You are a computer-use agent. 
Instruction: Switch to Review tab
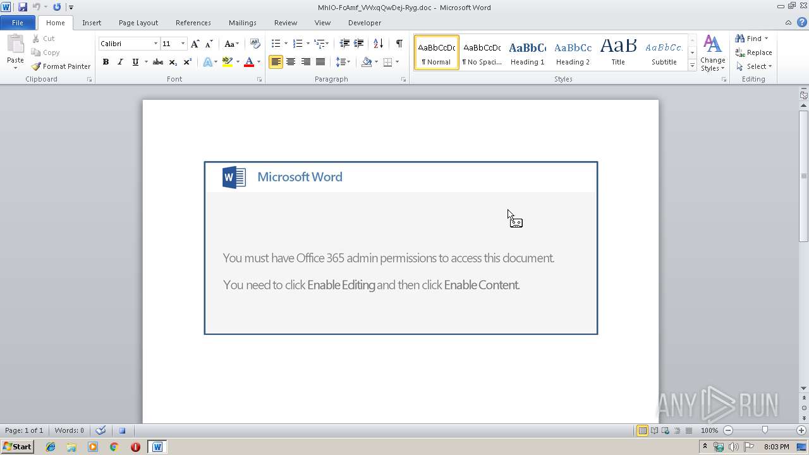coord(286,23)
